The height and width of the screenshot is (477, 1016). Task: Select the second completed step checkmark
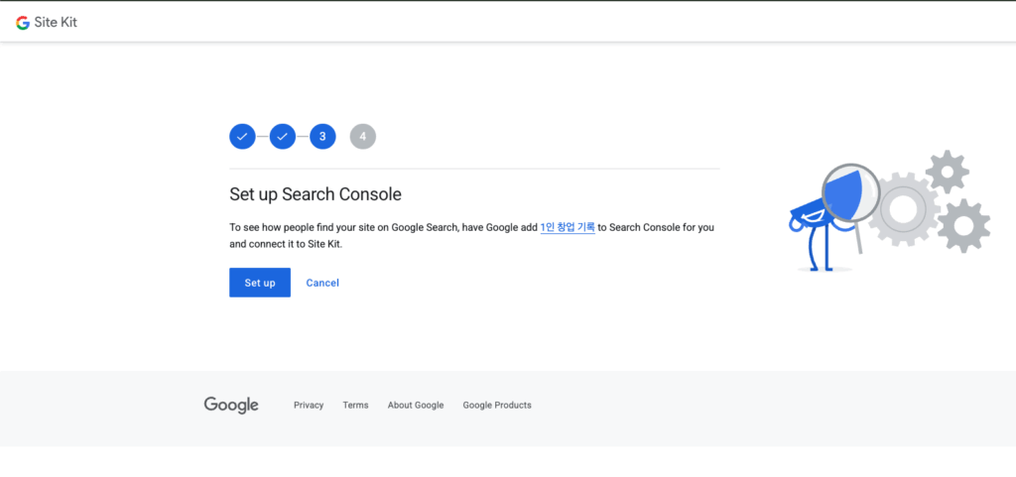point(283,136)
